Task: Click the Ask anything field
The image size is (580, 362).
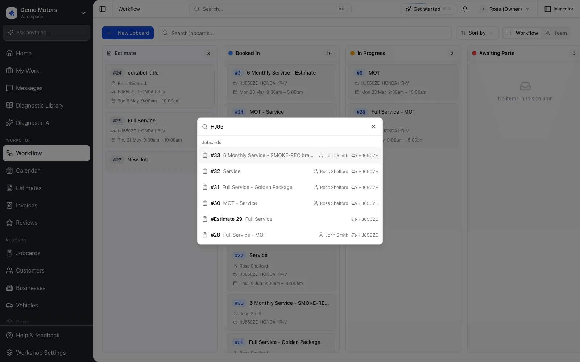Action: tap(46, 33)
